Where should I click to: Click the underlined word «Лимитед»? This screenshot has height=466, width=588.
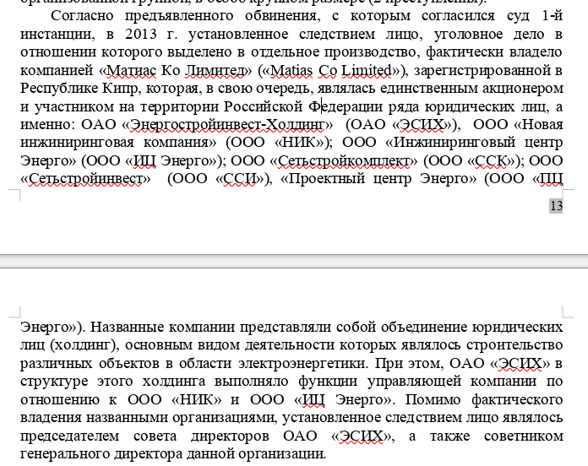pos(215,70)
